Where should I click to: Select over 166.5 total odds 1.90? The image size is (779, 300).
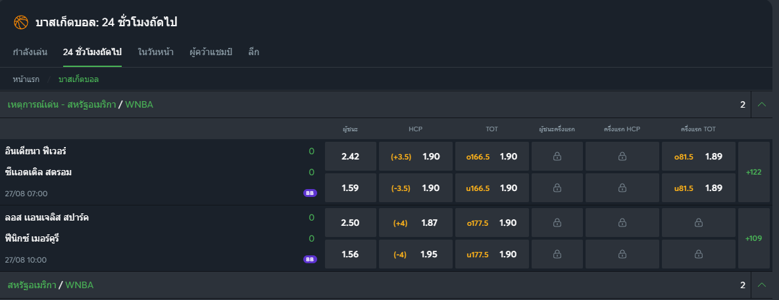(491, 157)
